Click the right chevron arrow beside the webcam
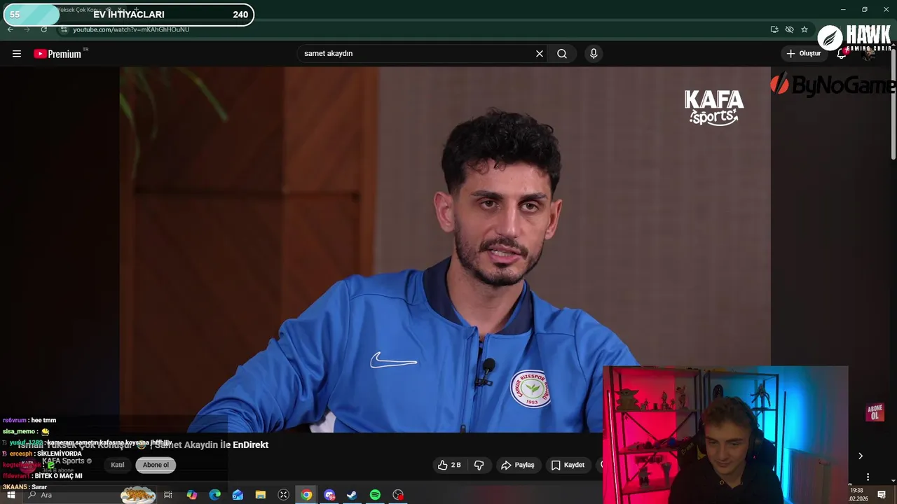897x504 pixels. pyautogui.click(x=861, y=456)
